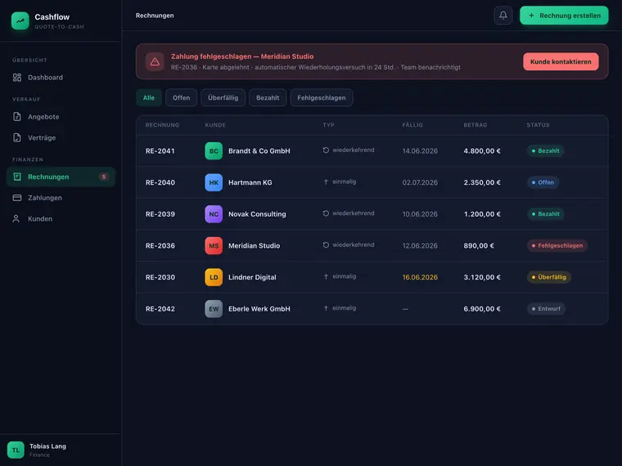Viewport: 622px width, 466px height.
Task: Click the Rechnungen receipt icon
Action: pyautogui.click(x=17, y=177)
